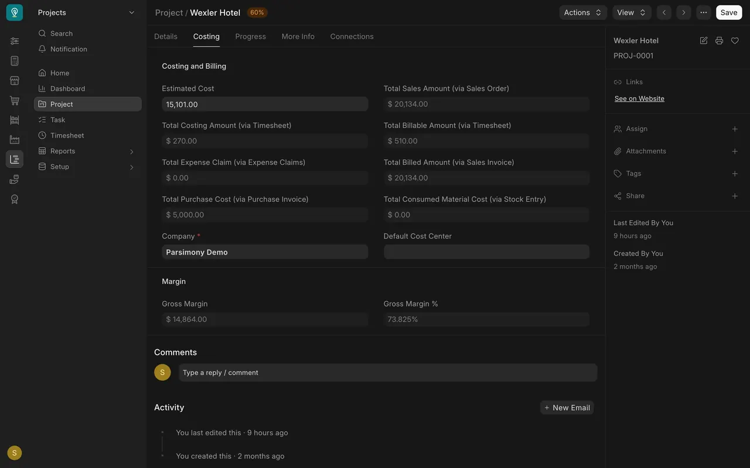Viewport: 750px width, 468px height.
Task: Open Search in the sidebar
Action: tap(88, 33)
